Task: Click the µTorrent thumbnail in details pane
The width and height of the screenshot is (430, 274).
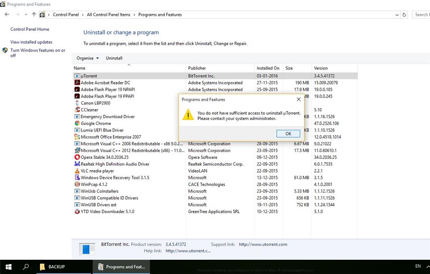Action: (87, 249)
